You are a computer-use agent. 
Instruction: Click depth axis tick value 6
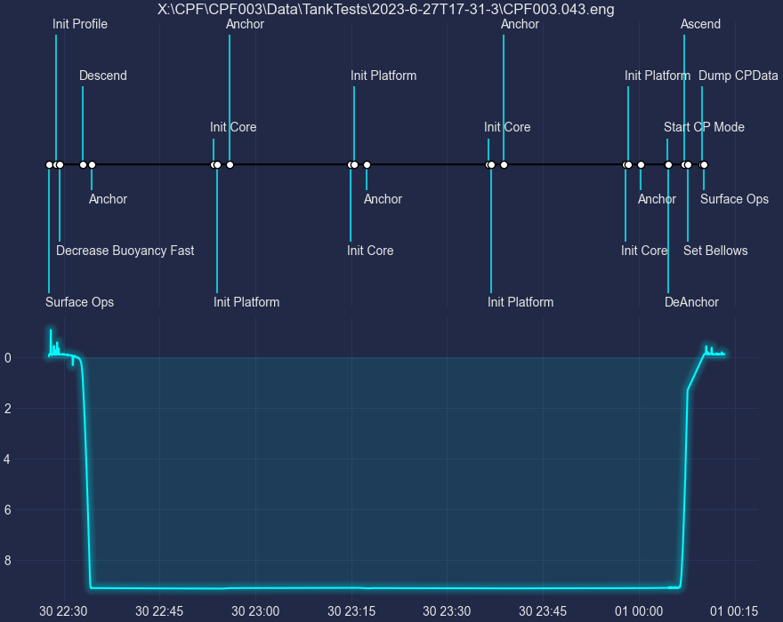click(7, 510)
